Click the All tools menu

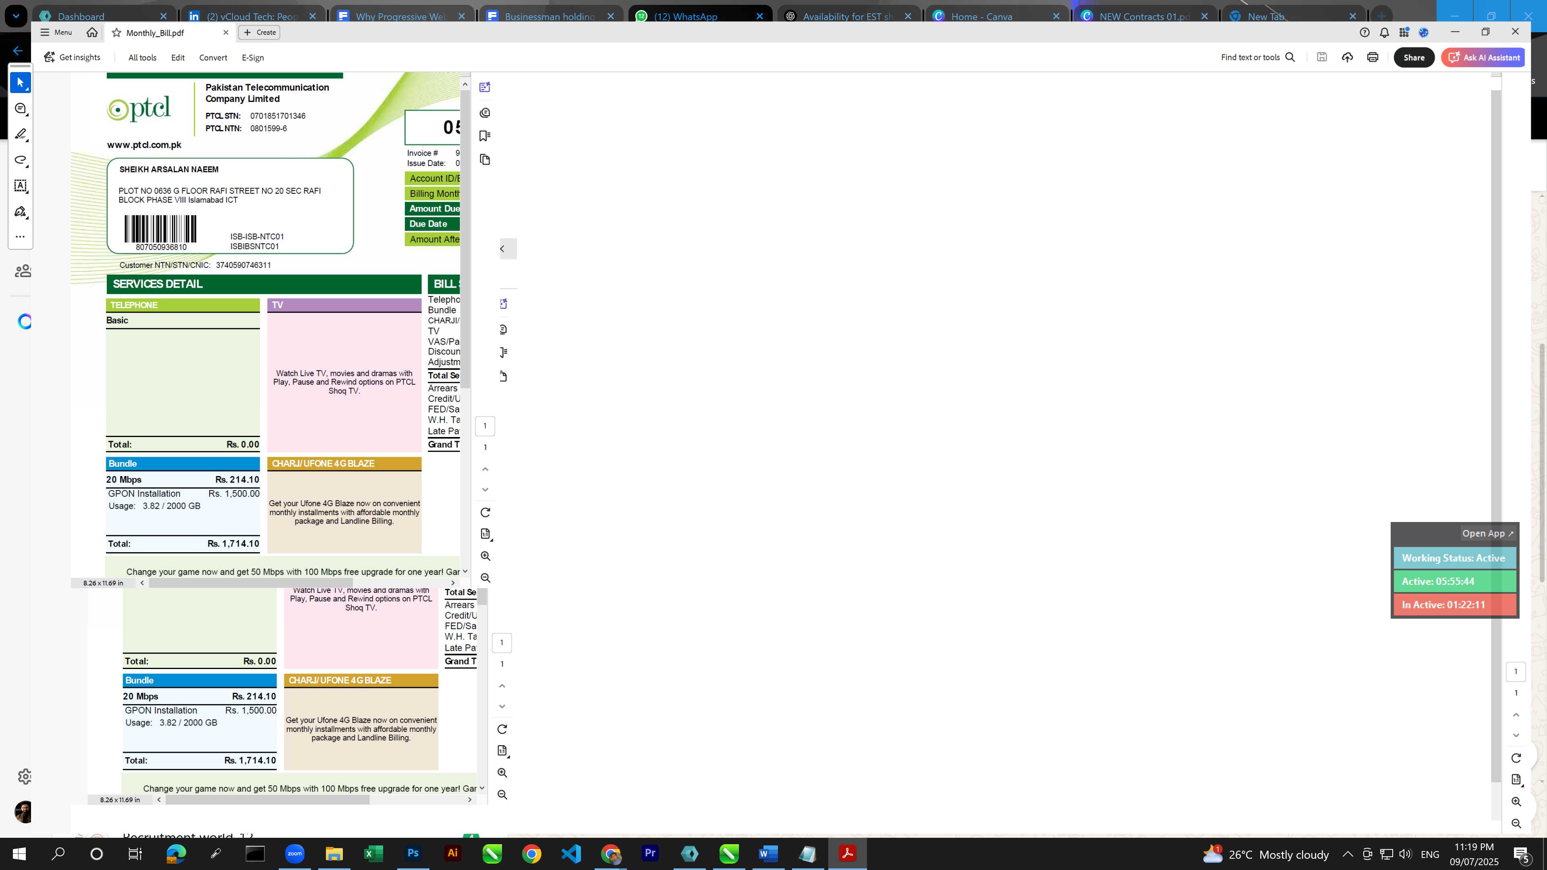tap(142, 58)
